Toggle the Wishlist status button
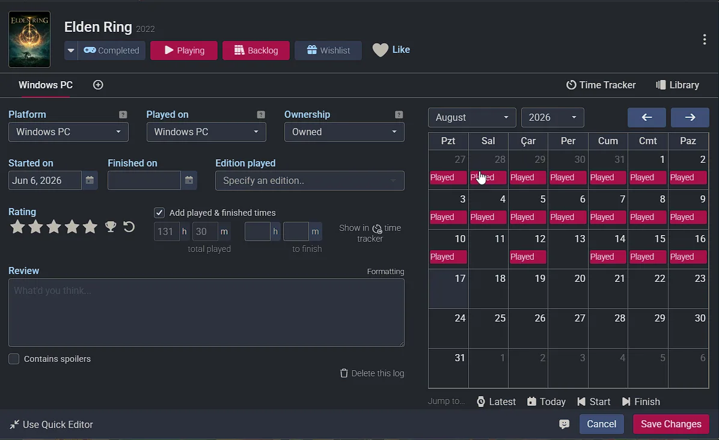 point(328,50)
